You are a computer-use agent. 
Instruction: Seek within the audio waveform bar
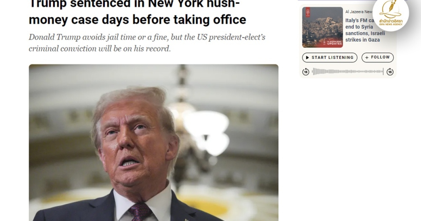pos(347,72)
